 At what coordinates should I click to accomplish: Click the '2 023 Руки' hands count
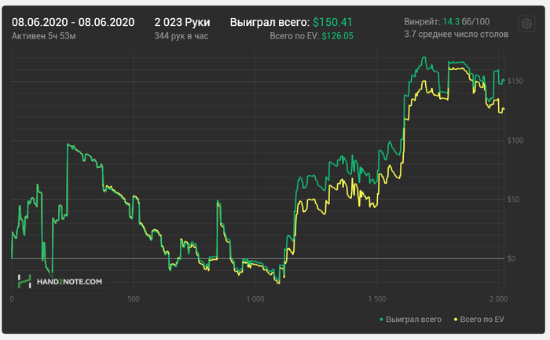pos(182,23)
